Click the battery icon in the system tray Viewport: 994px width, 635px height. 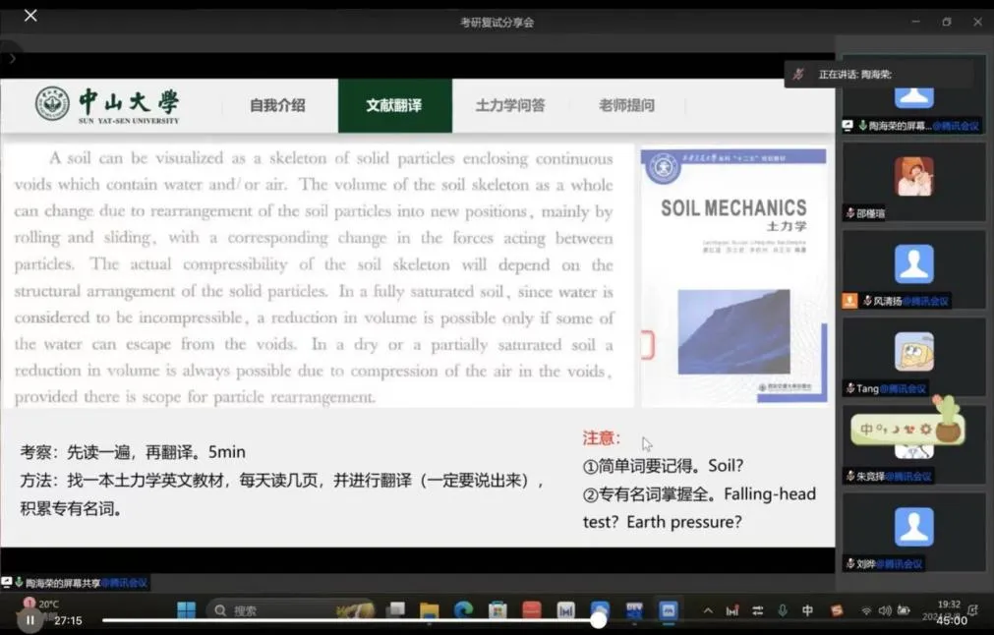pos(903,610)
